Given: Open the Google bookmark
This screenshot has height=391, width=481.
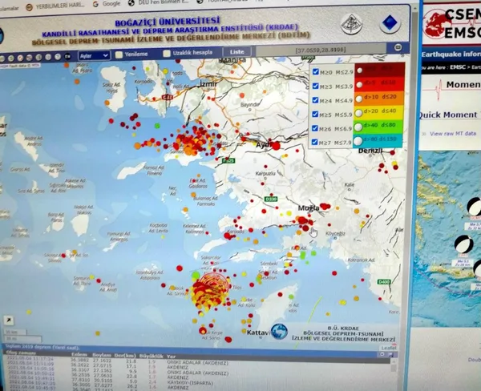Looking at the screenshot, I should 107,4.
